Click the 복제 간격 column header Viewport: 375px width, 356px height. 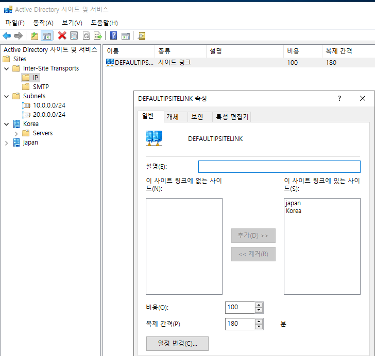point(348,51)
